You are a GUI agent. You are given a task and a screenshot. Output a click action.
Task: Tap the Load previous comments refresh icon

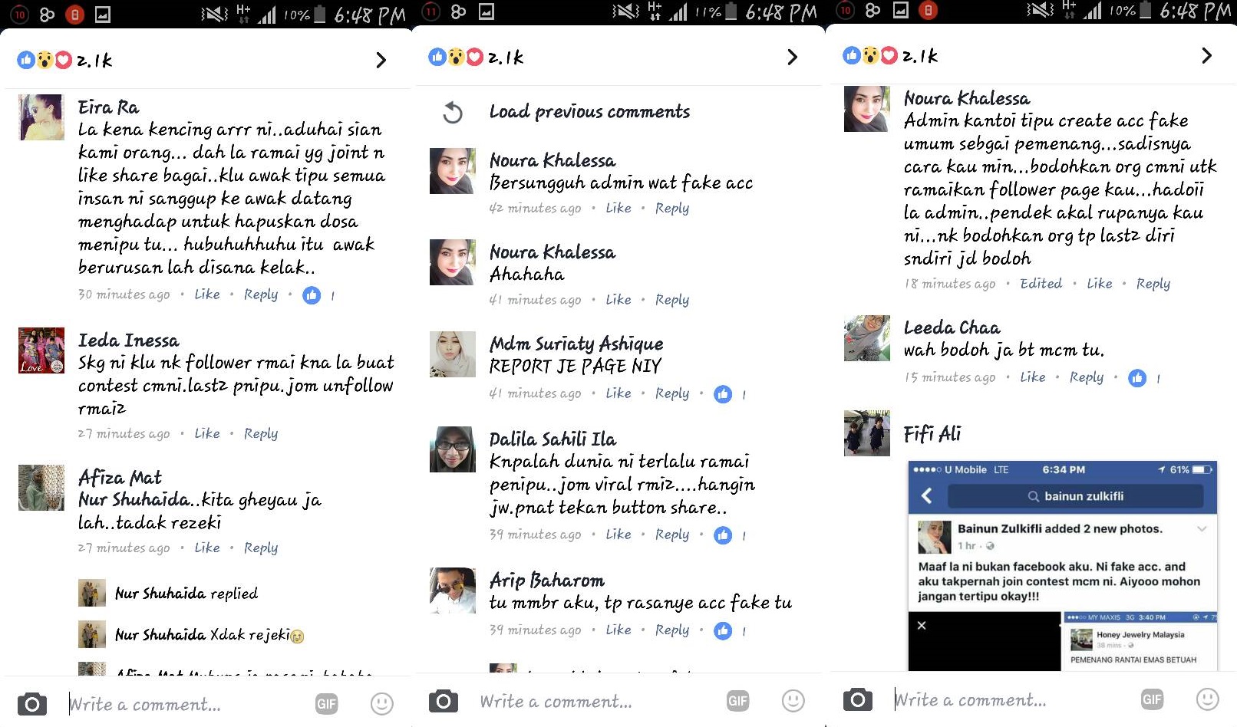453,113
